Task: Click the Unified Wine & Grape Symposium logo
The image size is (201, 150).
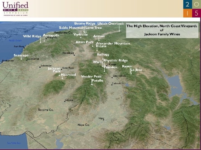Action: pos(15,9)
